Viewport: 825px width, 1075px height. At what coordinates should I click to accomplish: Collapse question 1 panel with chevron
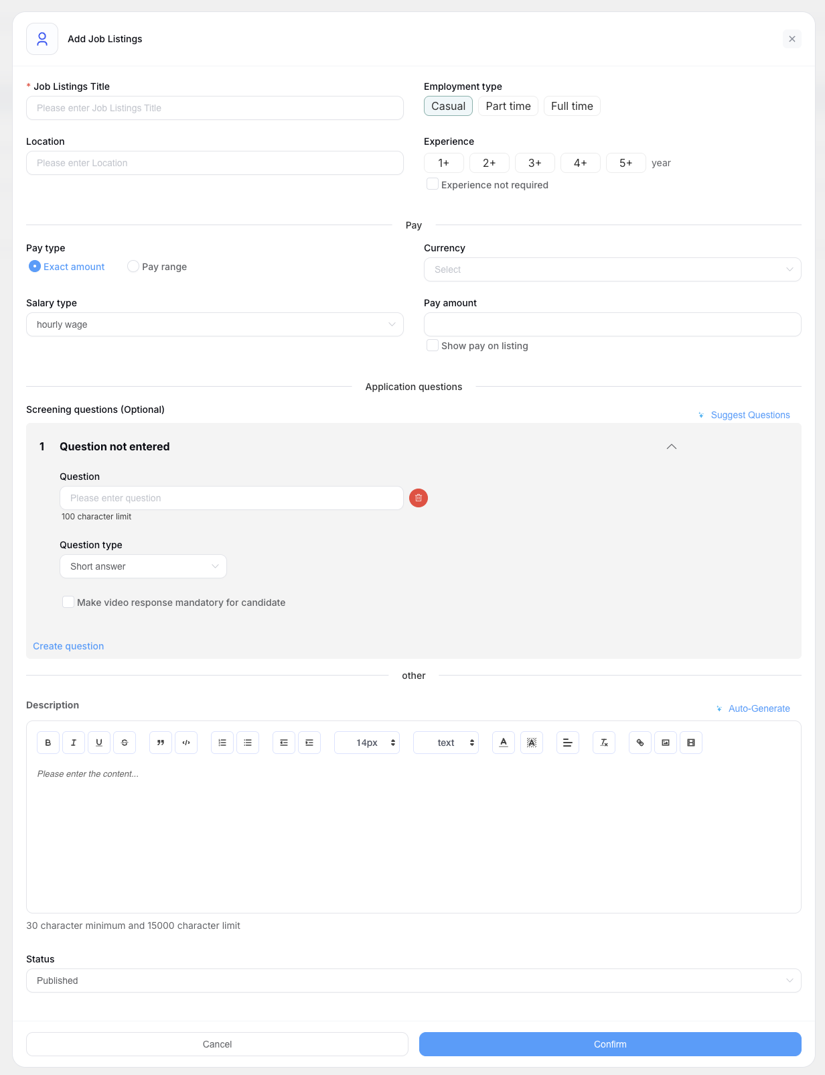pos(672,446)
